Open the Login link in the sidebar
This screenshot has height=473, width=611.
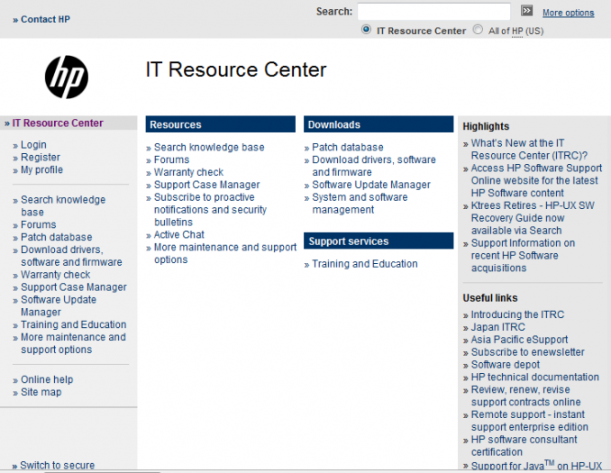click(33, 145)
